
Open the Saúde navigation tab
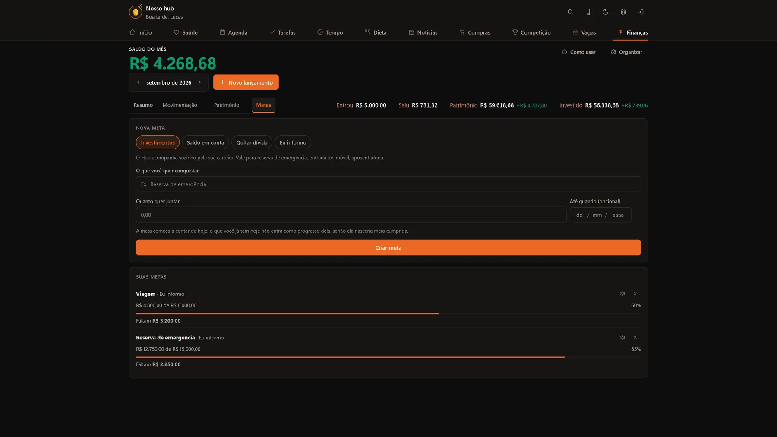point(186,32)
